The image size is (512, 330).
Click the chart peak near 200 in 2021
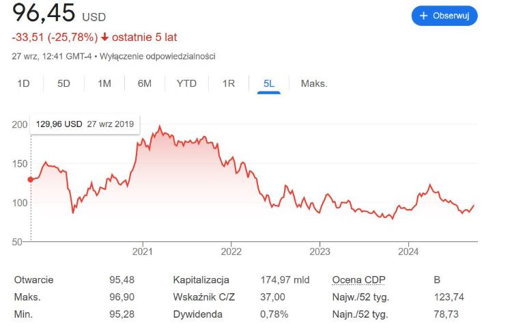pos(159,127)
